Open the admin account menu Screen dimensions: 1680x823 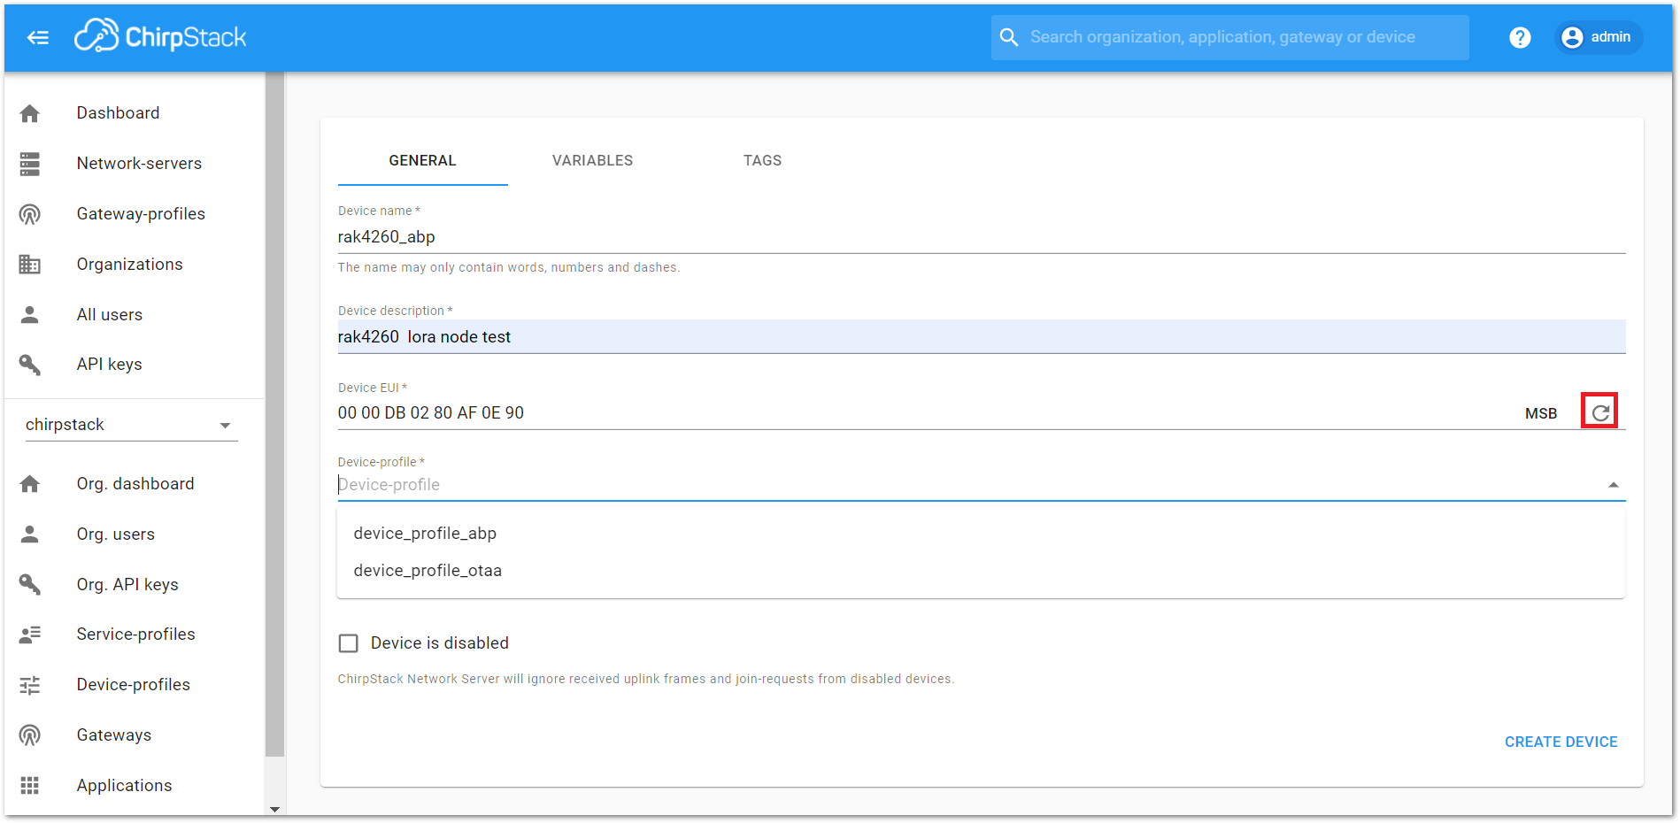[x=1599, y=37]
